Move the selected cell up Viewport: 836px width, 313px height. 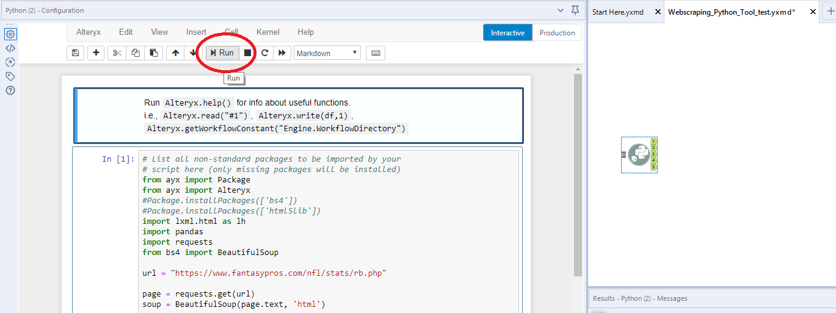(x=176, y=53)
